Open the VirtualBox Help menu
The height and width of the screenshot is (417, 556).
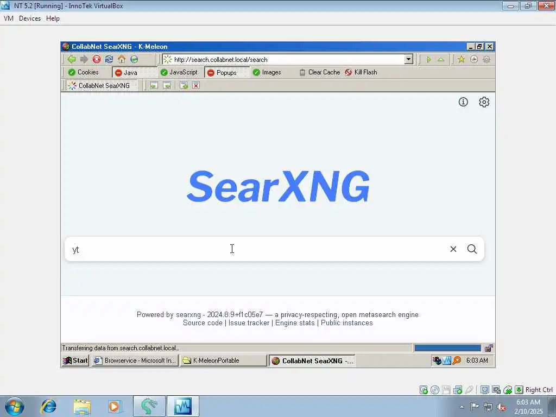pyautogui.click(x=53, y=18)
